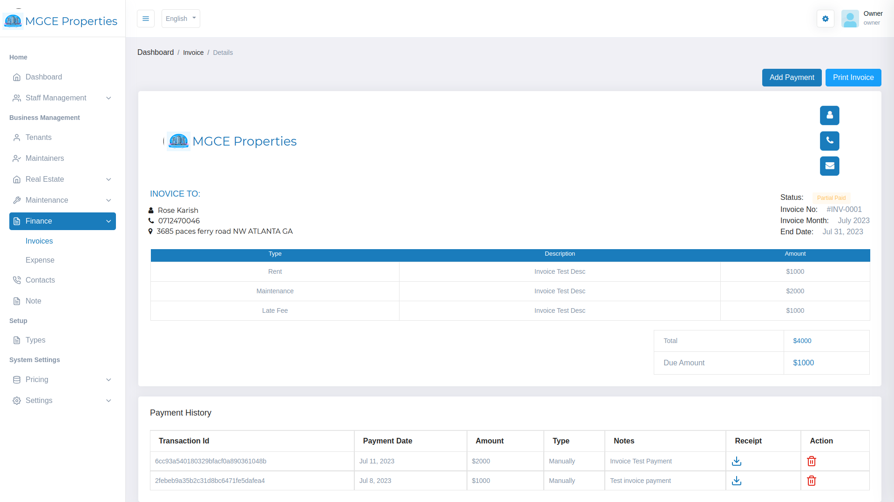Expand the Staff Management menu
894x502 pixels.
tap(62, 98)
